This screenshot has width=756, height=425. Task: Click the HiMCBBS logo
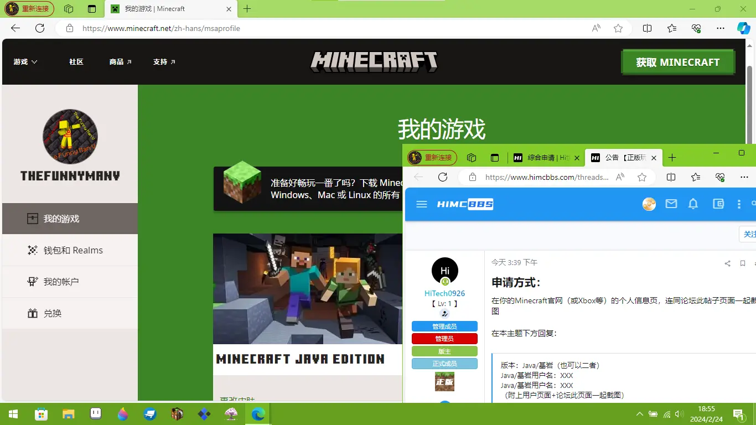click(465, 204)
